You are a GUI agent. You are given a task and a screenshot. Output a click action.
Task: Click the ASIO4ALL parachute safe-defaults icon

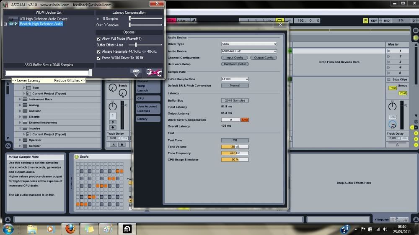[x=136, y=72]
